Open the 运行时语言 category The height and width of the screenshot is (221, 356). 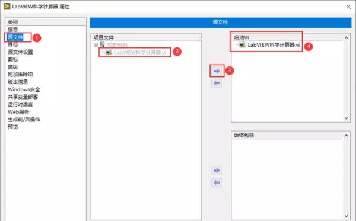point(20,104)
